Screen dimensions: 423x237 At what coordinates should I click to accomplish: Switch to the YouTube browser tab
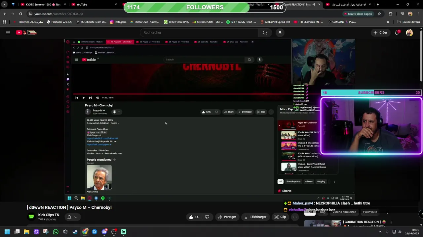[x=93, y=5]
